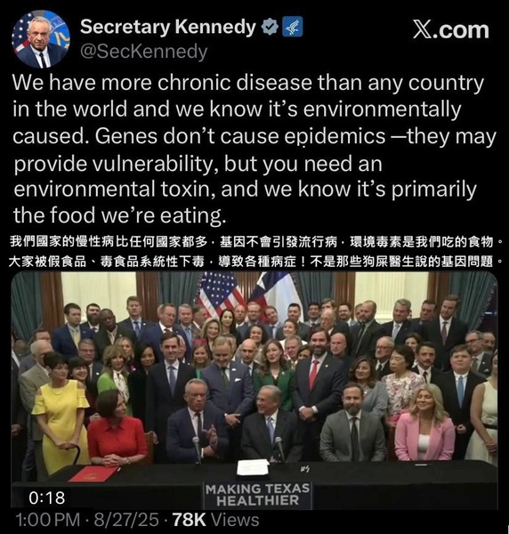Click the American flag in the video
Screen dimensions: 509x534
pyautogui.click(x=222, y=293)
